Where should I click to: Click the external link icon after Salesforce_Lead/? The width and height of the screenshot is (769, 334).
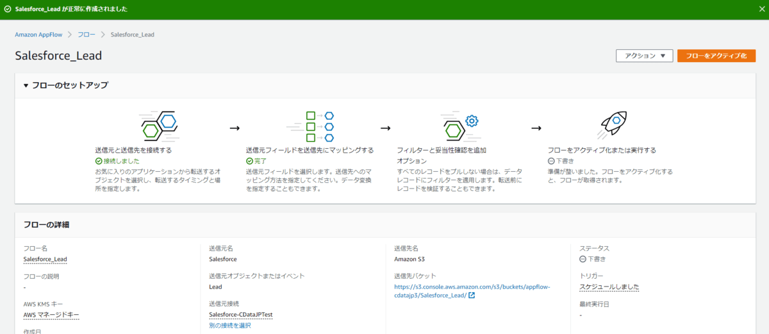(472, 296)
